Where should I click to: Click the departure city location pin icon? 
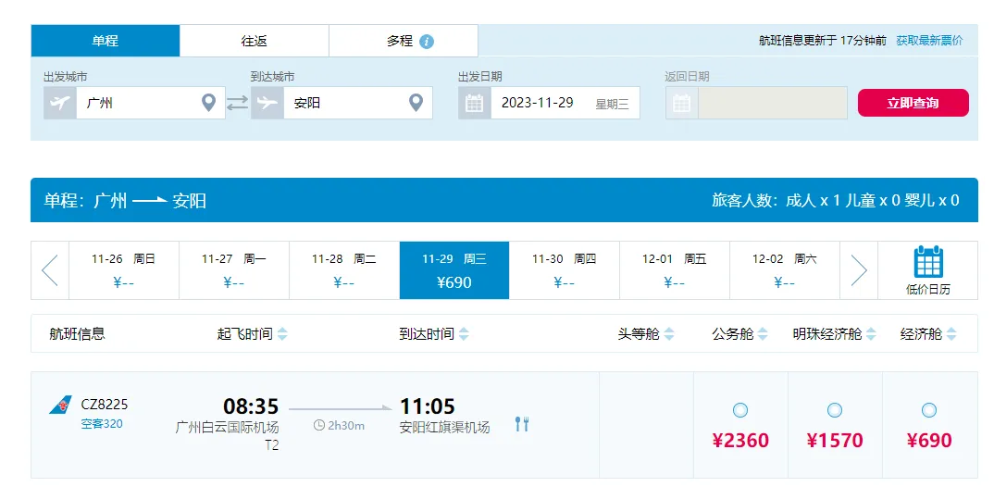tap(209, 103)
